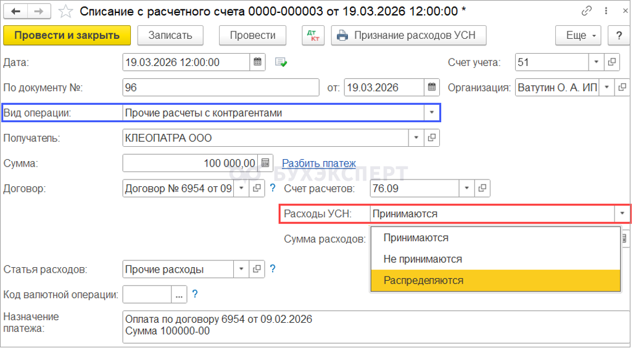
Task: Click the document posted status icon
Action: [281, 62]
